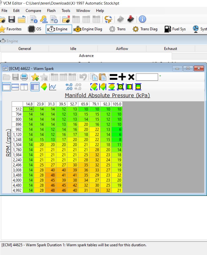Switch to single pane layout view

tap(7, 87)
